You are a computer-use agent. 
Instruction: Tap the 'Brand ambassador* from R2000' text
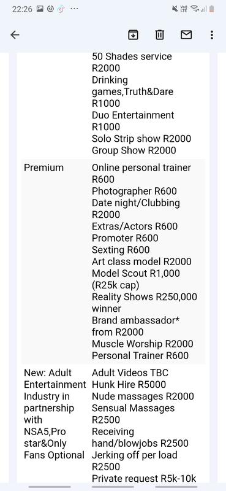coord(135,326)
